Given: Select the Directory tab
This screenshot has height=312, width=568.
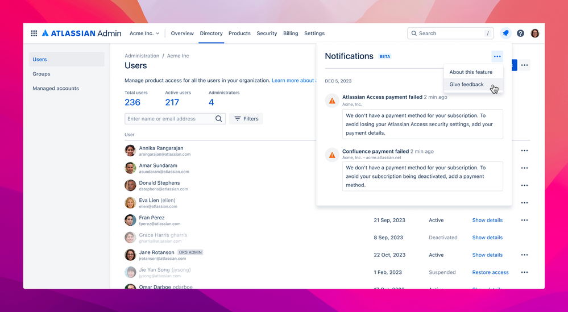Looking at the screenshot, I should (211, 34).
